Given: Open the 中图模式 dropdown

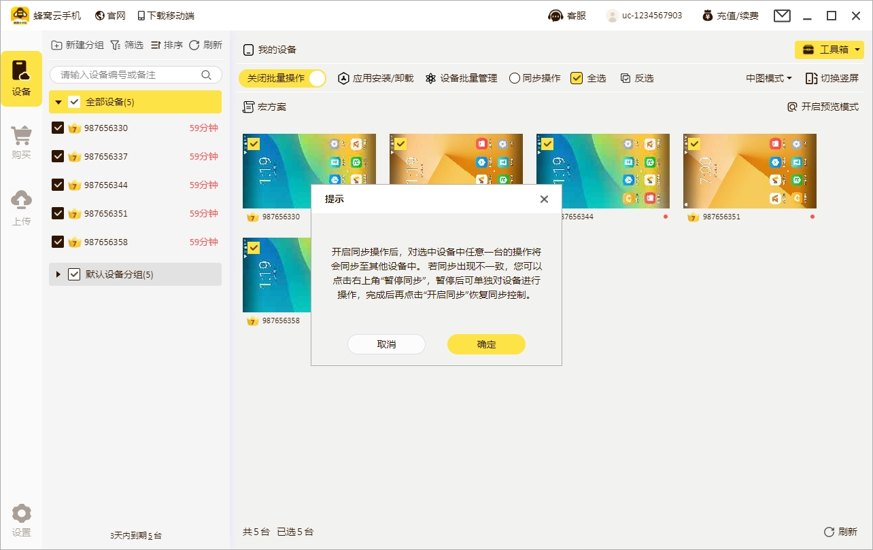Looking at the screenshot, I should pyautogui.click(x=767, y=77).
